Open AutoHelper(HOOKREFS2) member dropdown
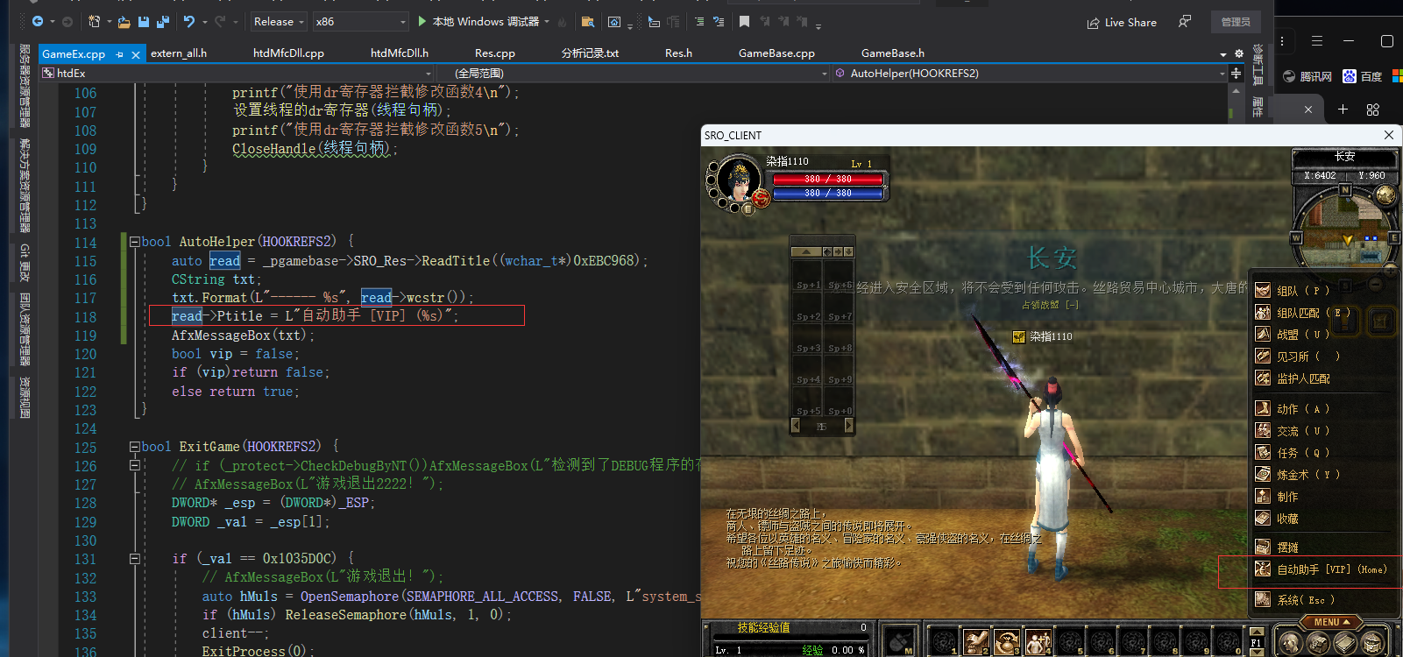The width and height of the screenshot is (1403, 657). [1030, 74]
